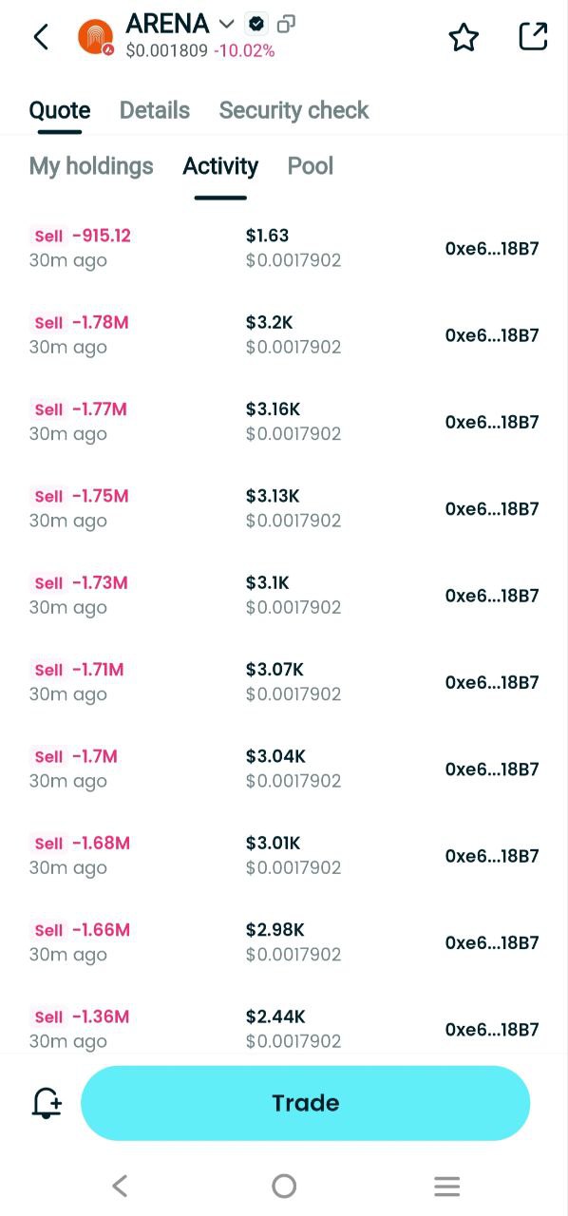The width and height of the screenshot is (568, 1216).
Task: Add ARENA to favorites with star icon
Action: point(464,37)
